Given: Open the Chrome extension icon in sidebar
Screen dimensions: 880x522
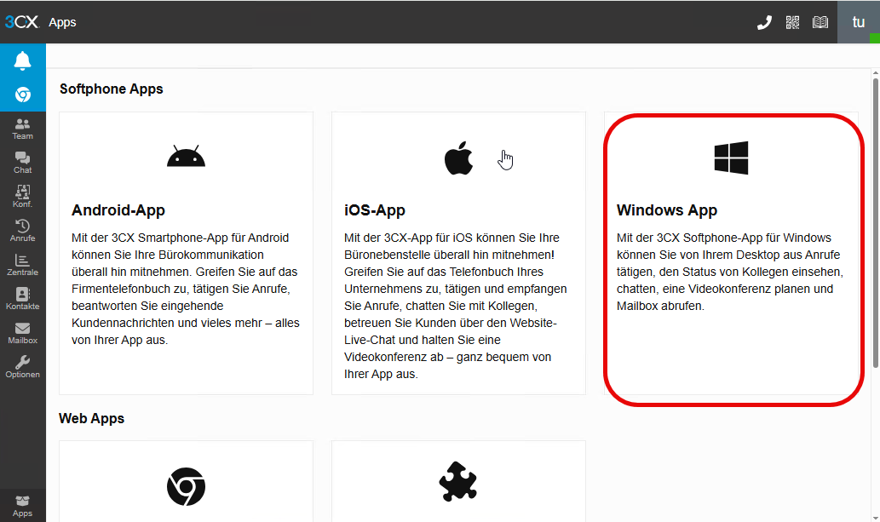Looking at the screenshot, I should pyautogui.click(x=22, y=95).
